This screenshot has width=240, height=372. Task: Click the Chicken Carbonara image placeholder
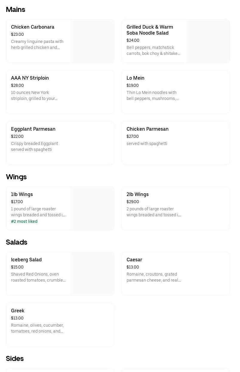coord(92,41)
